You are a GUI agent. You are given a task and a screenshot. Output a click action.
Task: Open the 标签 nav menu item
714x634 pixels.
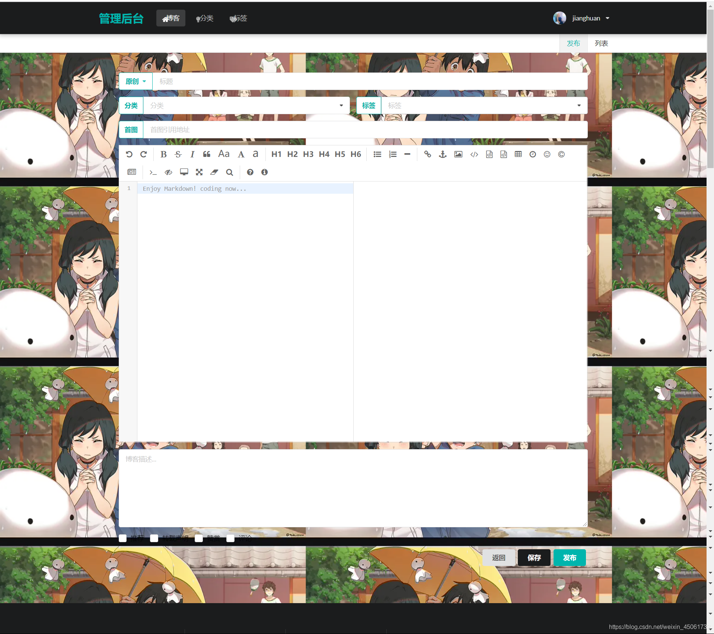[x=238, y=18]
